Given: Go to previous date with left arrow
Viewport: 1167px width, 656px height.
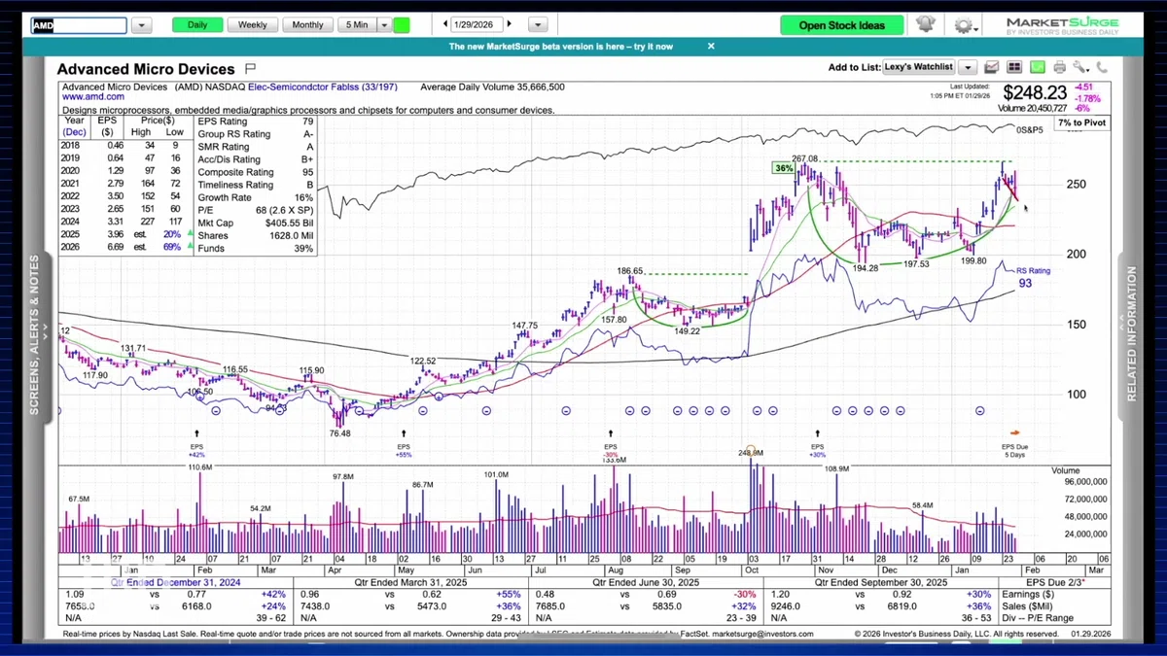Looking at the screenshot, I should click(445, 24).
